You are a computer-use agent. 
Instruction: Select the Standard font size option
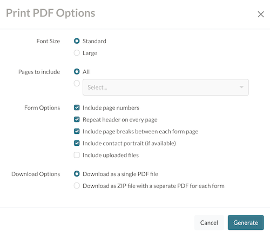[77, 41]
